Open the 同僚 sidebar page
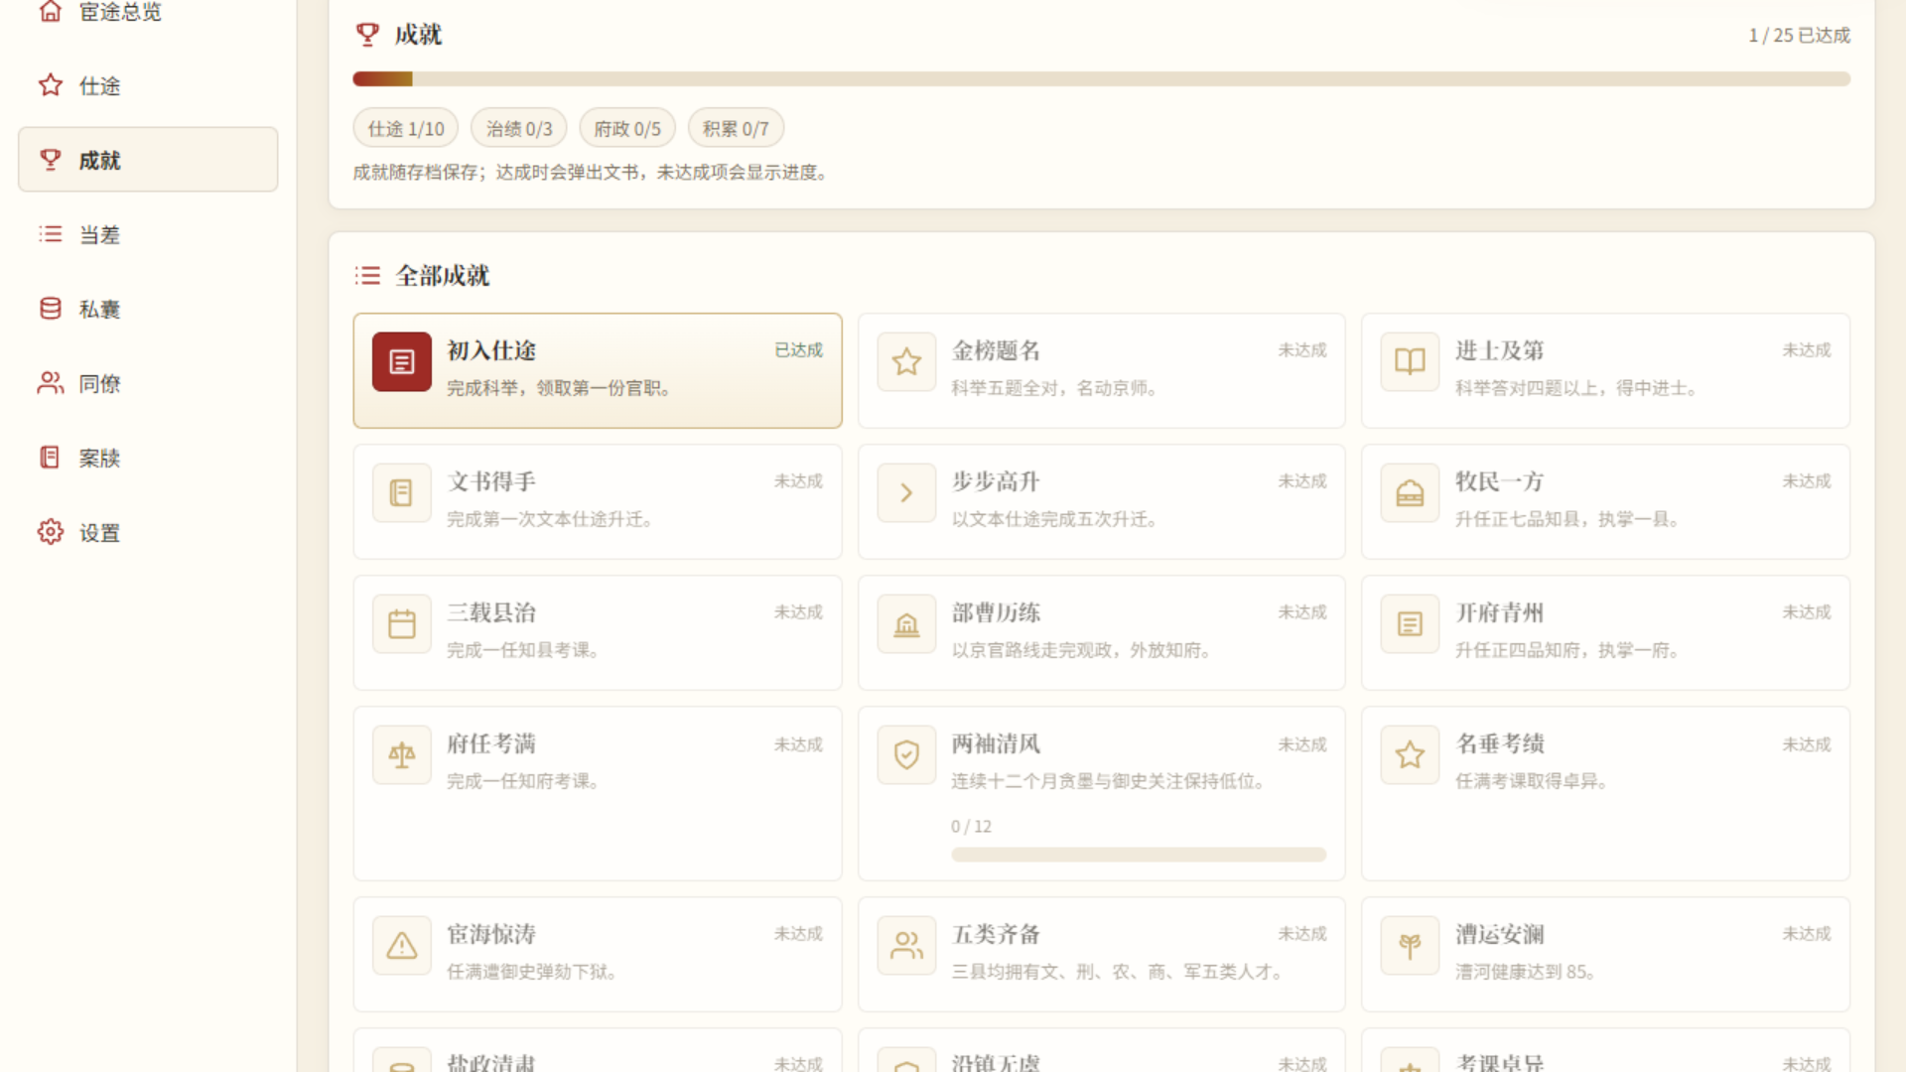Viewport: 1906px width, 1072px height. pyautogui.click(x=148, y=383)
